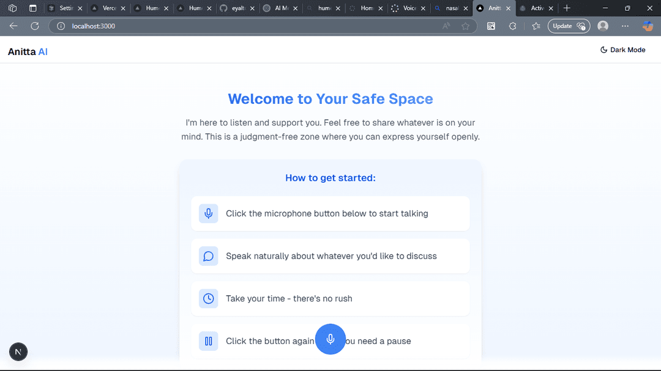Click the microphone icon in first instruction card
661x371 pixels.
click(209, 213)
